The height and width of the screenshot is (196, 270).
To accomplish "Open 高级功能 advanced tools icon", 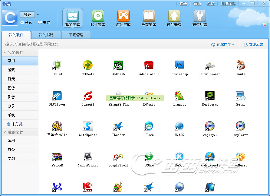I will 199,16.
